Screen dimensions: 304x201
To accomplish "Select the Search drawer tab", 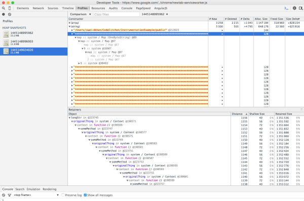I will tap(20, 189).
